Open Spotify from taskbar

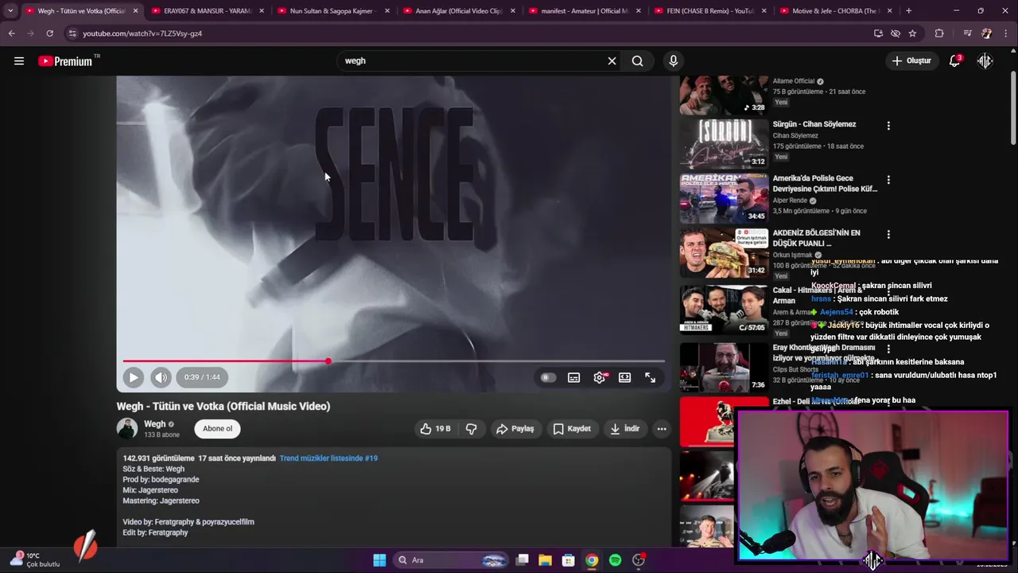(x=615, y=560)
